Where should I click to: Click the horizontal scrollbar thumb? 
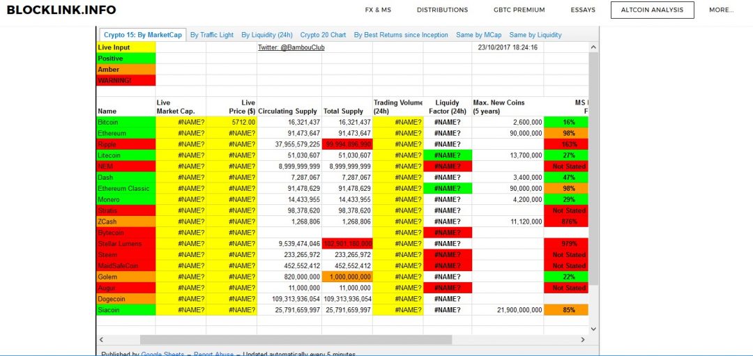click(296, 340)
